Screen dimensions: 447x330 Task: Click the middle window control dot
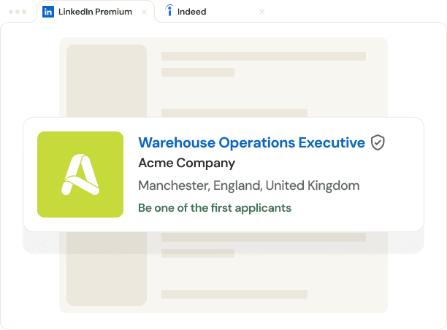17,12
